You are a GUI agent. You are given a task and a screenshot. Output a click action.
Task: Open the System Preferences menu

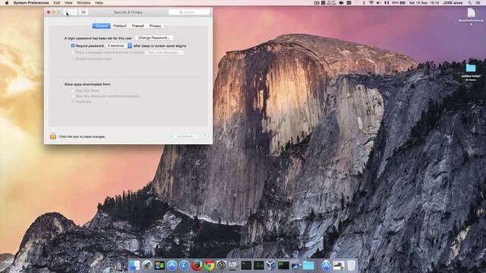31,3
